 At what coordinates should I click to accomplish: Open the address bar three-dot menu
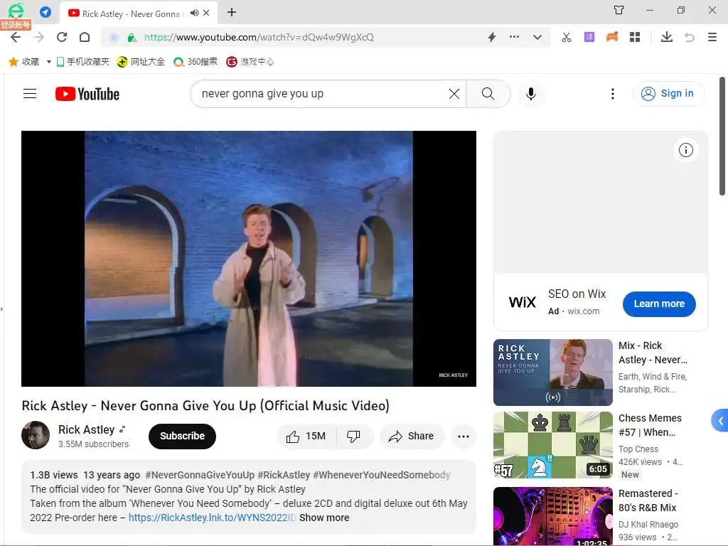point(515,37)
